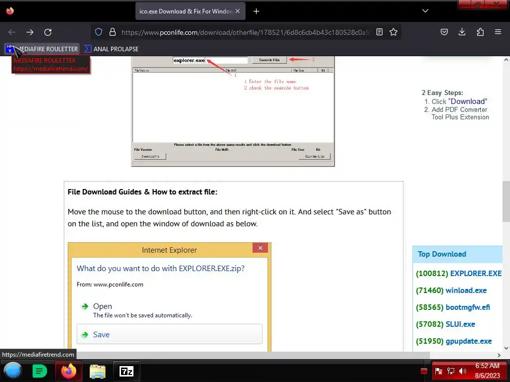Click Search File button in screenshot
This screenshot has height=382, width=510.
(x=269, y=60)
